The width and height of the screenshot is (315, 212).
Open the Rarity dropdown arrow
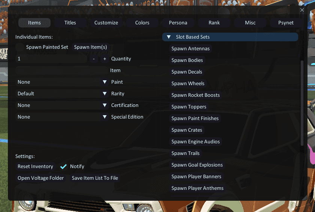(x=105, y=94)
